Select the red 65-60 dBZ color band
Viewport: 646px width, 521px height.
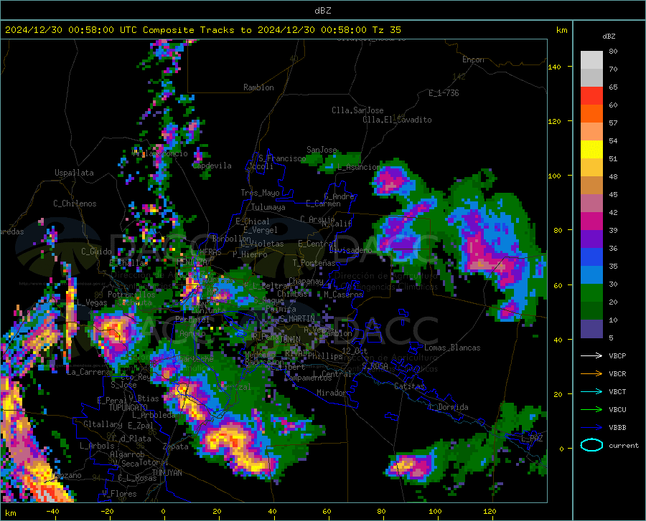[x=591, y=96]
